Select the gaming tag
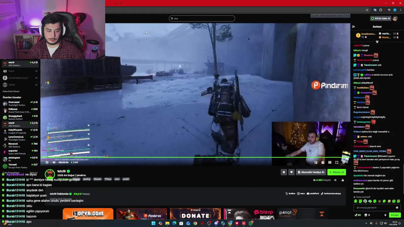The height and width of the screenshot is (227, 404). 87,179
